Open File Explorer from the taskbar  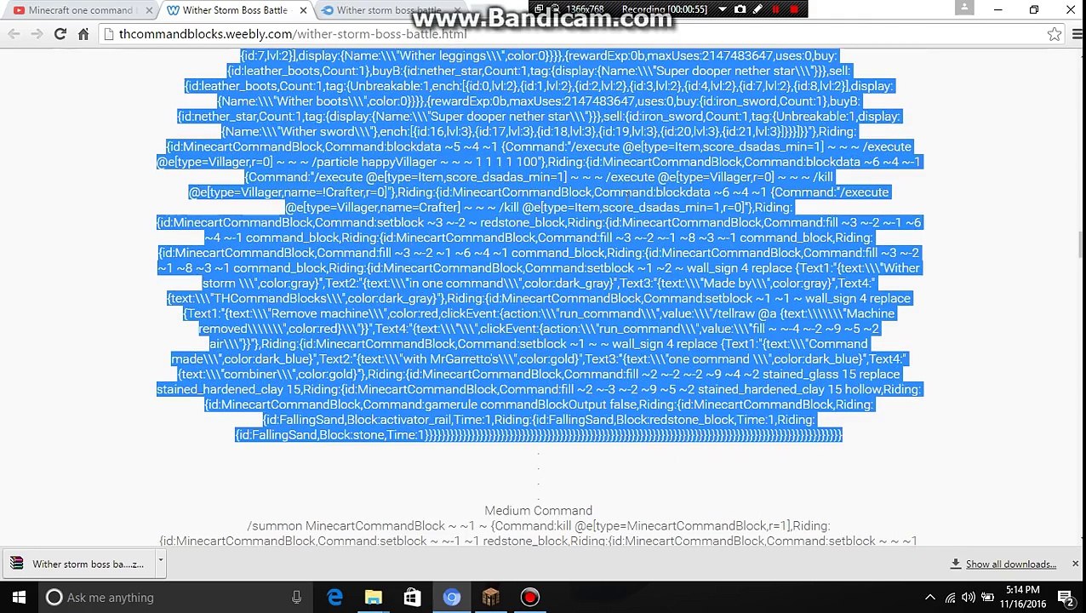[374, 598]
